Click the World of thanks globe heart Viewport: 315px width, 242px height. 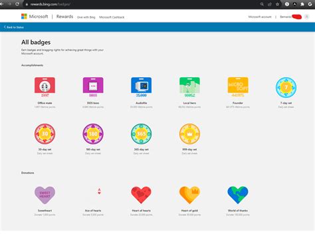tap(238, 195)
